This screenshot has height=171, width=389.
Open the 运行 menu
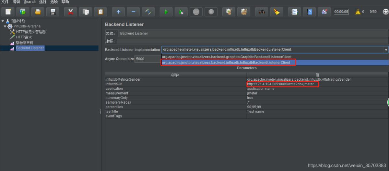[x=42, y=2]
